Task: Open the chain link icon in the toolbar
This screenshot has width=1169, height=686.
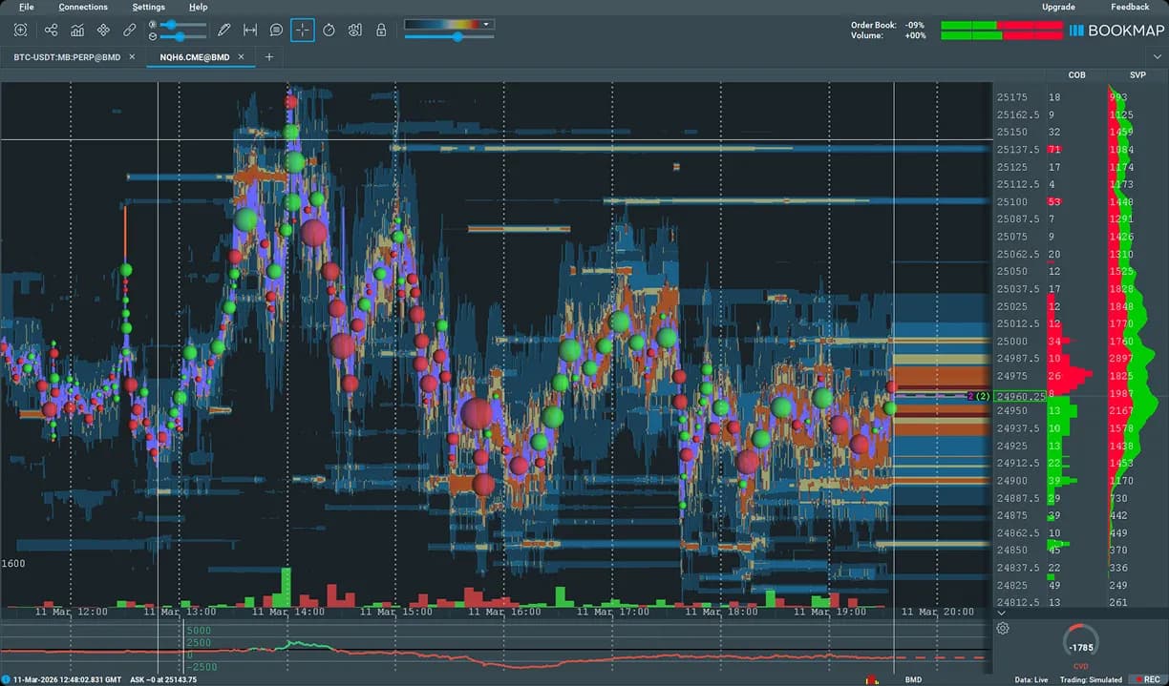Action: click(129, 30)
